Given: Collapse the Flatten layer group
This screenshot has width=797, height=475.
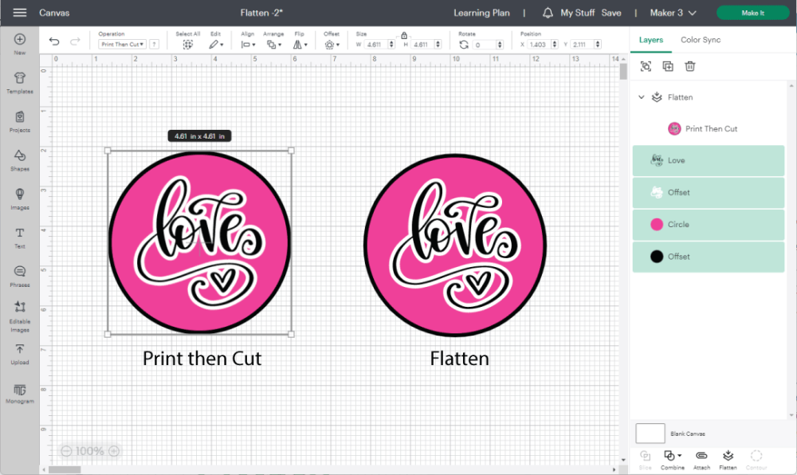Looking at the screenshot, I should 642,97.
